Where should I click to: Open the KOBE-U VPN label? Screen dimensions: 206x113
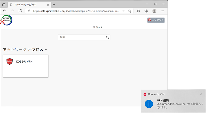coord(24,61)
